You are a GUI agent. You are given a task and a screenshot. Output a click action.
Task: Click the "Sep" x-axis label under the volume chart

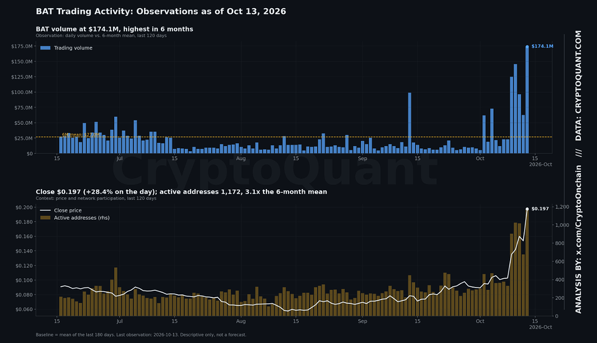tap(363, 159)
